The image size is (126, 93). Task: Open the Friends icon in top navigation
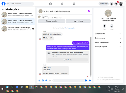(x=62, y=4)
